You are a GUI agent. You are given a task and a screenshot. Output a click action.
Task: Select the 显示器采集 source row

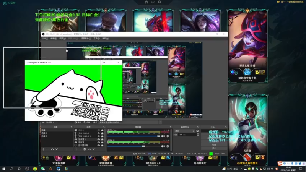[89, 145]
